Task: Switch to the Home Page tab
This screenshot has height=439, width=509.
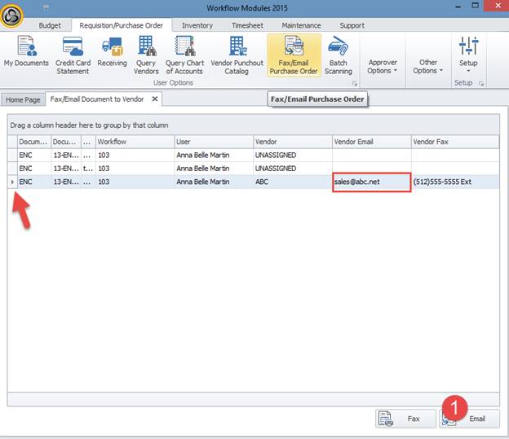Action: click(x=22, y=99)
